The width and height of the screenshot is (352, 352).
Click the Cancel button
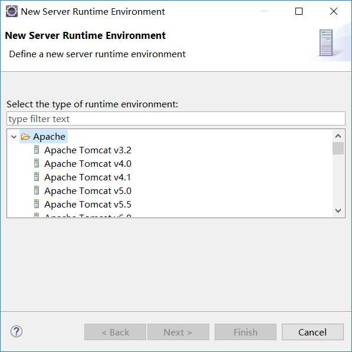(312, 332)
